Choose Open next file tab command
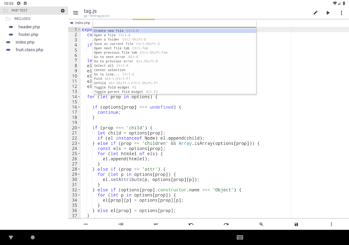The height and width of the screenshot is (245, 349). point(174,48)
